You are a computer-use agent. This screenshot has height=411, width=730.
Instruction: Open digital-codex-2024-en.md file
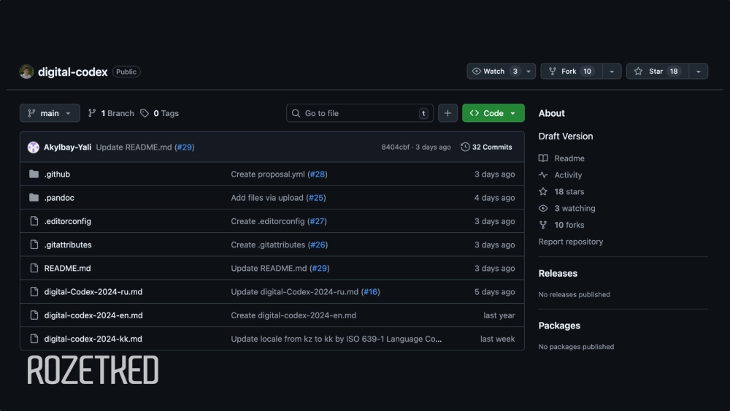(93, 315)
